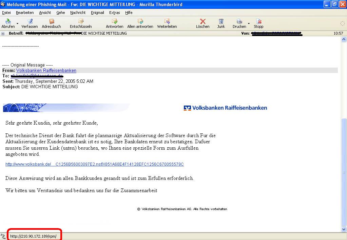Open the Datei menu
The image size is (347, 240).
(6, 13)
